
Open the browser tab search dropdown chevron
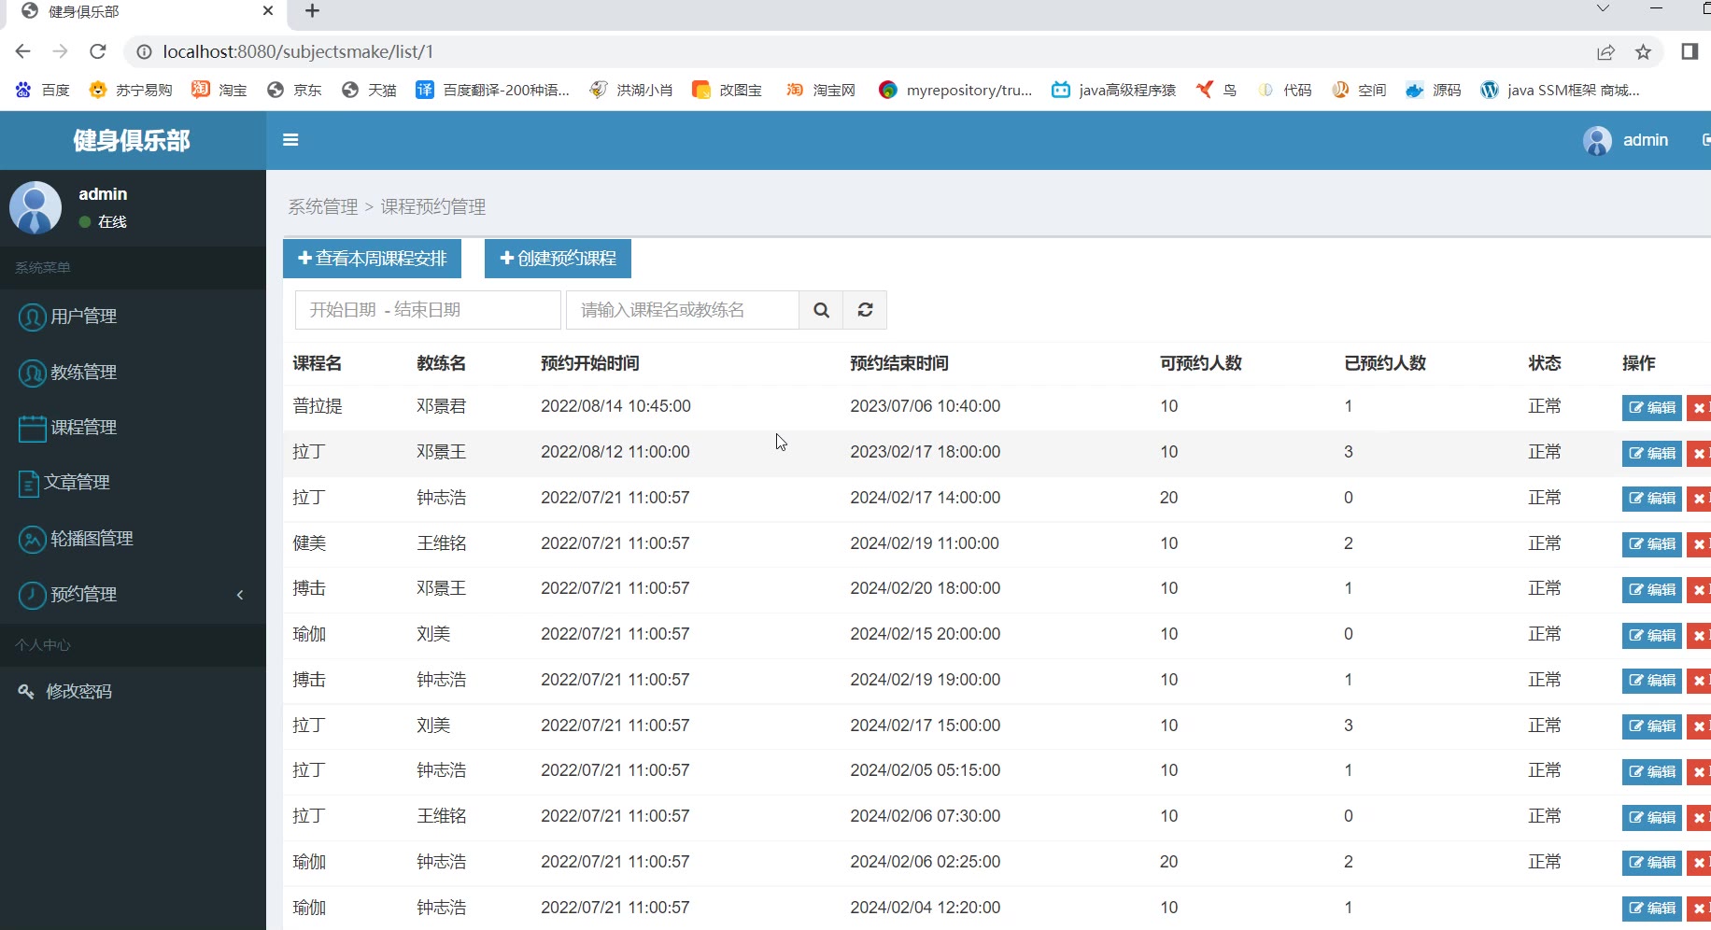pyautogui.click(x=1603, y=8)
